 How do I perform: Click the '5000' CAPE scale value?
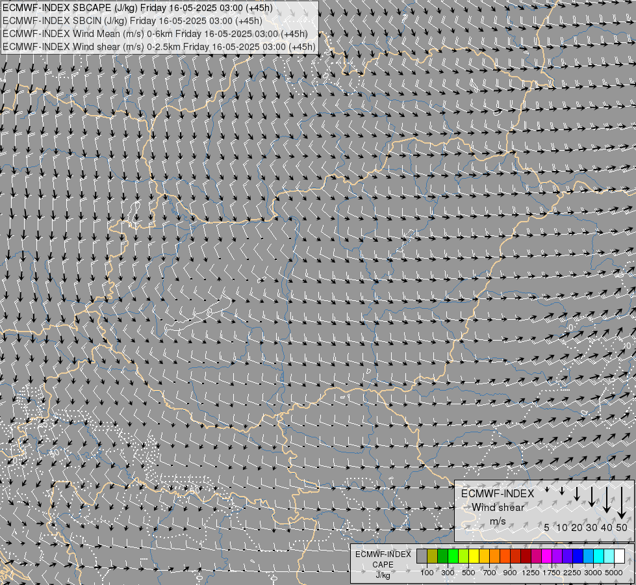614,573
